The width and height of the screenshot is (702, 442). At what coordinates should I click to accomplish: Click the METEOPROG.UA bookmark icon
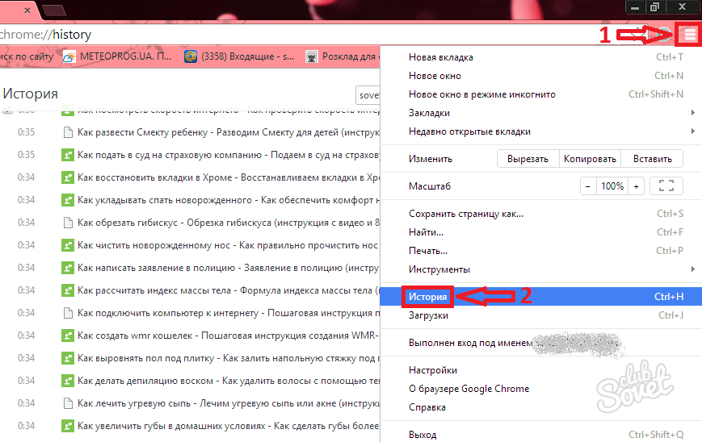pos(69,56)
